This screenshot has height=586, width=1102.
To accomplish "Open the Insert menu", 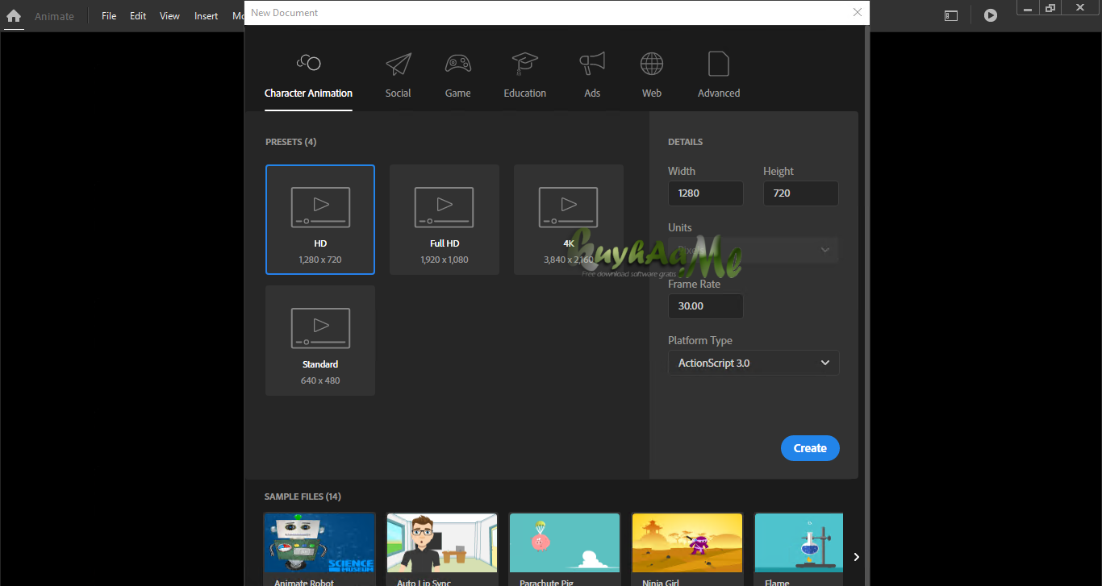I will coord(206,15).
